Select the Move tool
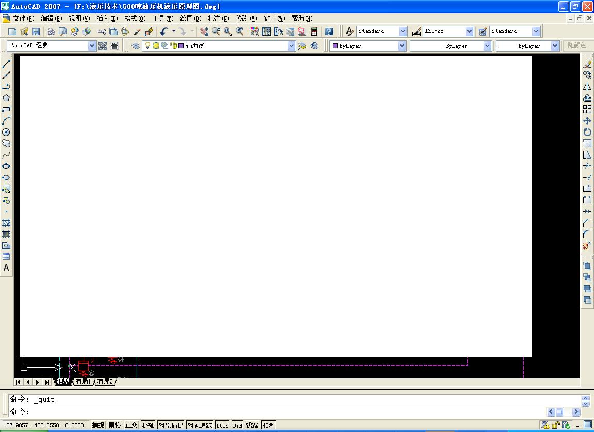The image size is (594, 432). (x=587, y=121)
